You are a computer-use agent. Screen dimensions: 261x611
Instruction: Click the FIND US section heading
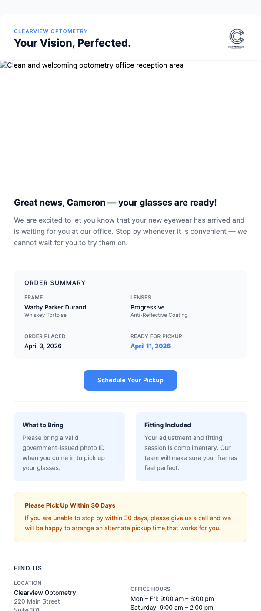28,568
